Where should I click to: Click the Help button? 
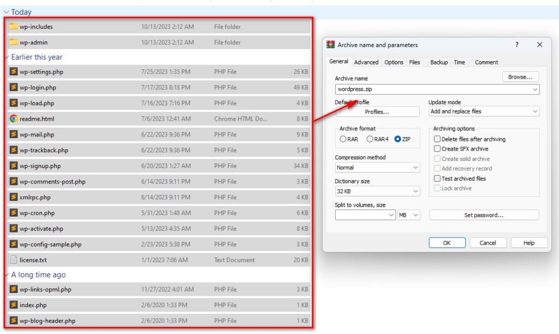click(529, 243)
